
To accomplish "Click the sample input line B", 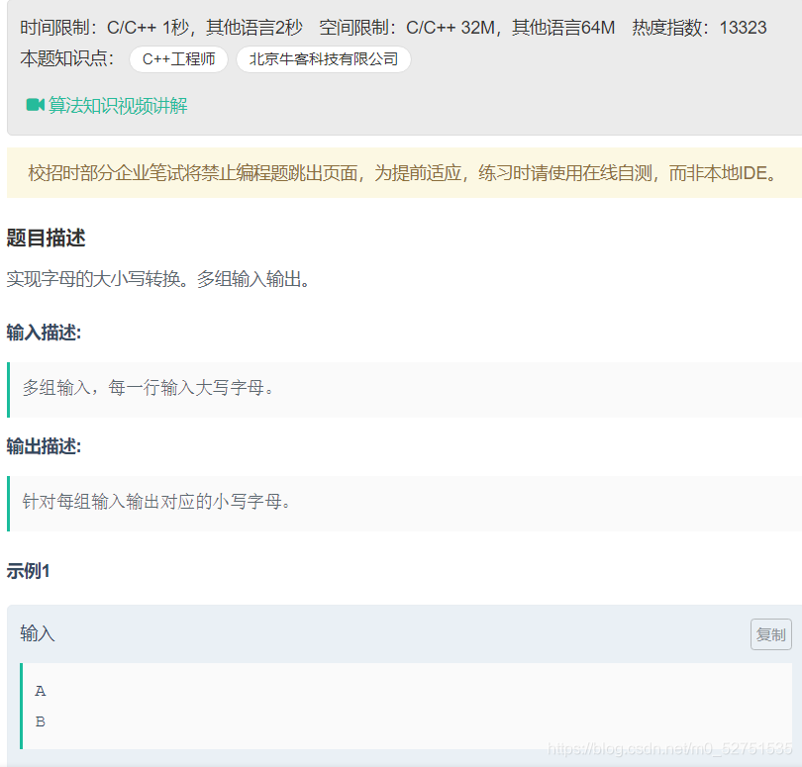I will point(41,722).
